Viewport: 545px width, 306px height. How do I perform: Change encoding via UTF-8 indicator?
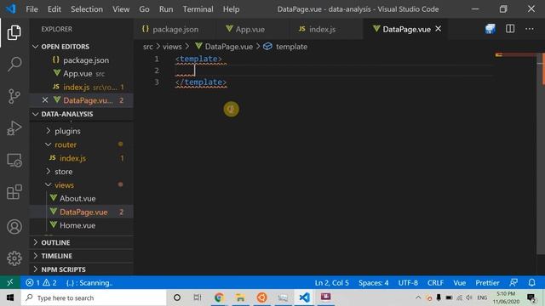click(408, 283)
